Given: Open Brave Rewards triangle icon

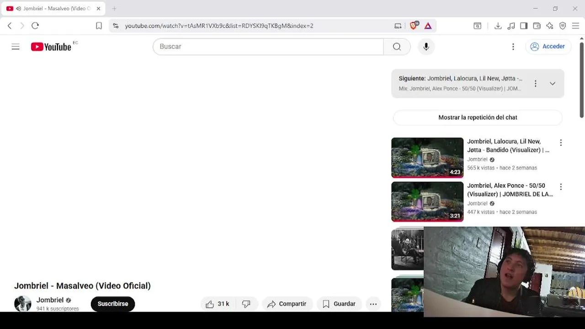Looking at the screenshot, I should click(428, 26).
